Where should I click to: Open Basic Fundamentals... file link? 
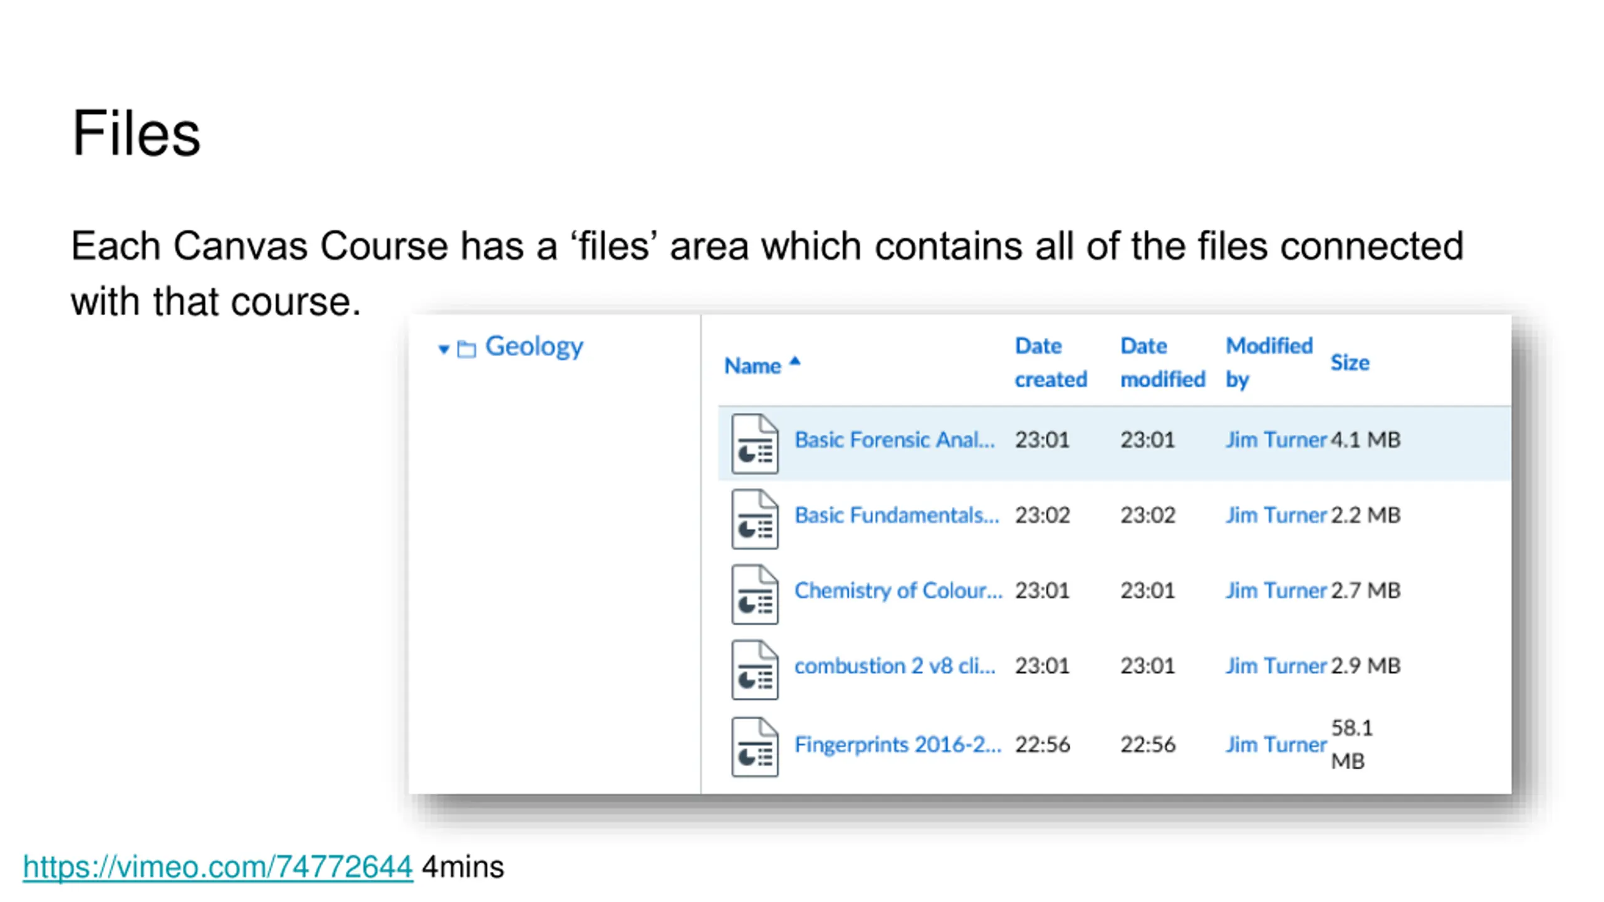897,515
